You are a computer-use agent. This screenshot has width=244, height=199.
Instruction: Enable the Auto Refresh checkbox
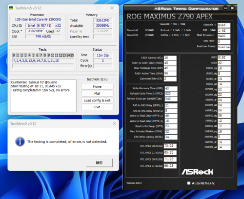[189, 183]
